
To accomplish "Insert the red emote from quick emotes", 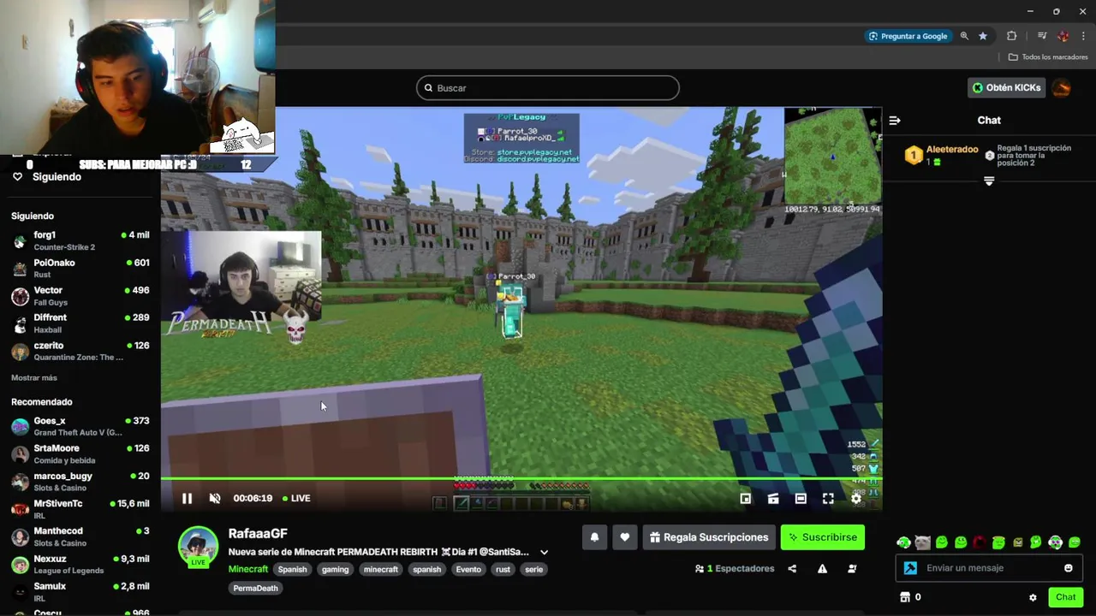I will [x=980, y=542].
